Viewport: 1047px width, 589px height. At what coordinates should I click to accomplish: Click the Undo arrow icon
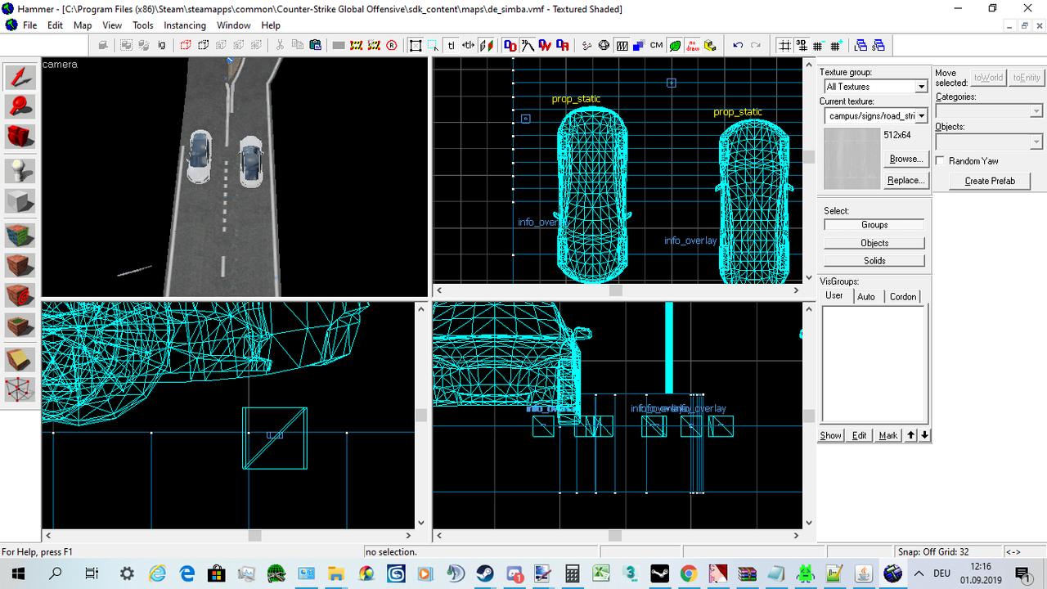[738, 46]
